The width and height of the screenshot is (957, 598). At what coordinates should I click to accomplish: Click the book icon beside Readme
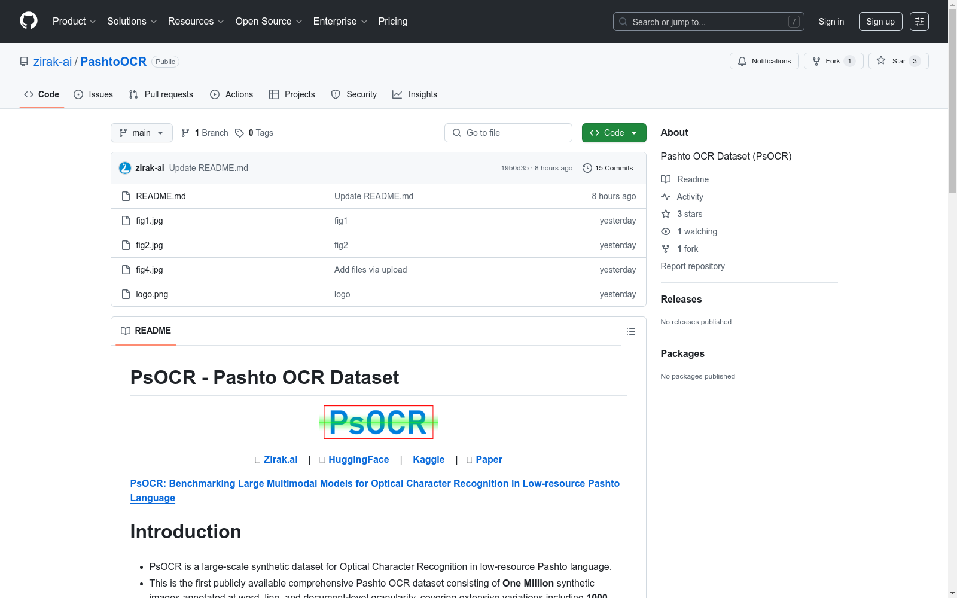tap(666, 179)
